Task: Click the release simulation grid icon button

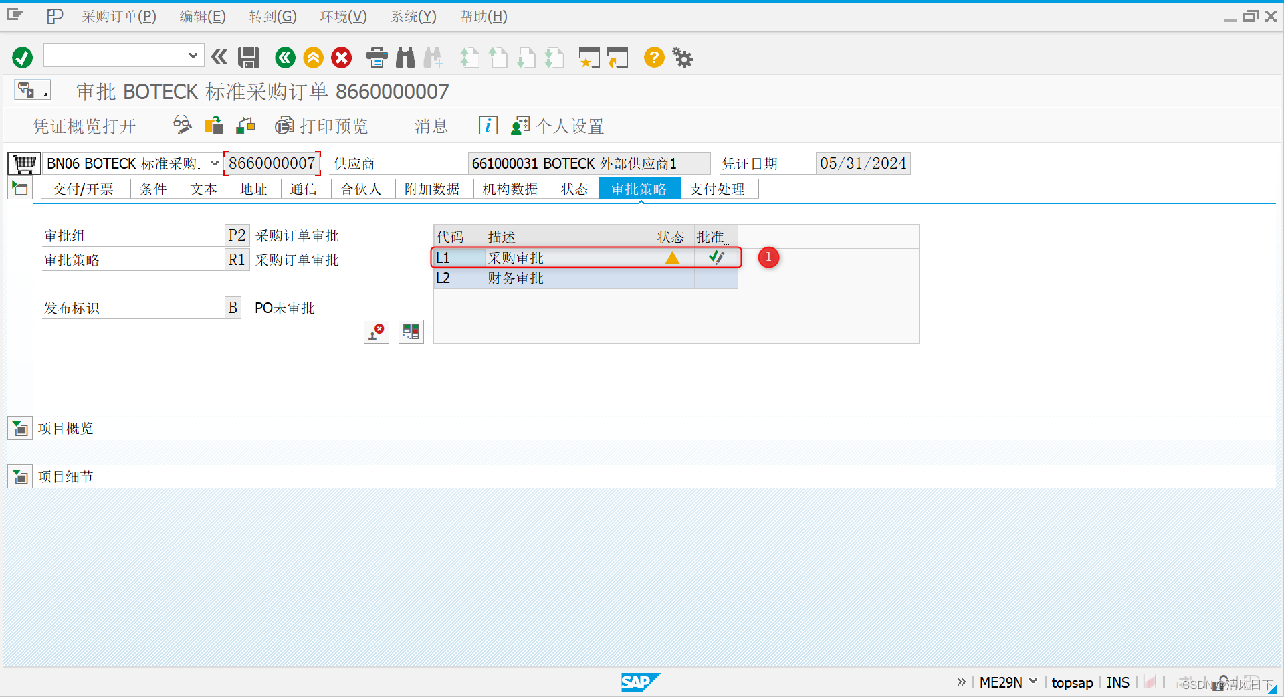Action: click(411, 331)
